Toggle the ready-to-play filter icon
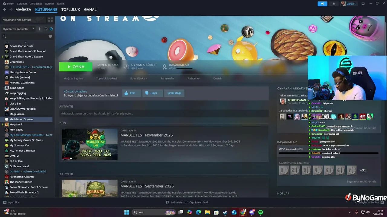The width and height of the screenshot is (387, 217). [51, 29]
